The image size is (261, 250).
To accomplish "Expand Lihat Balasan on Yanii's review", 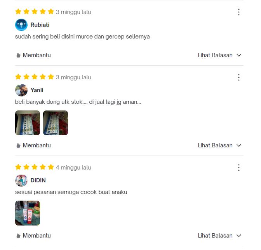I will [219, 145].
